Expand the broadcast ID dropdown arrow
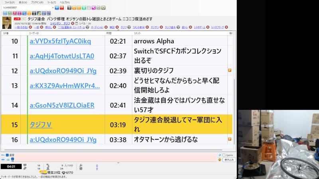This screenshot has width=319, height=179. [x=53, y=8]
